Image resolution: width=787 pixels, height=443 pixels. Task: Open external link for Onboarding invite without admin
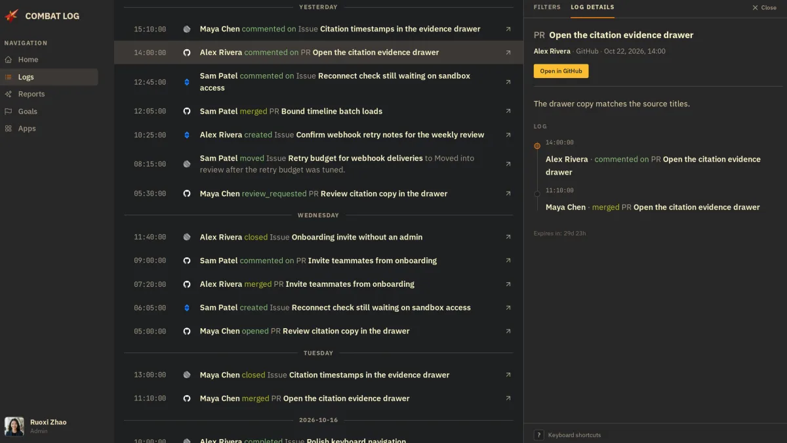coord(508,238)
